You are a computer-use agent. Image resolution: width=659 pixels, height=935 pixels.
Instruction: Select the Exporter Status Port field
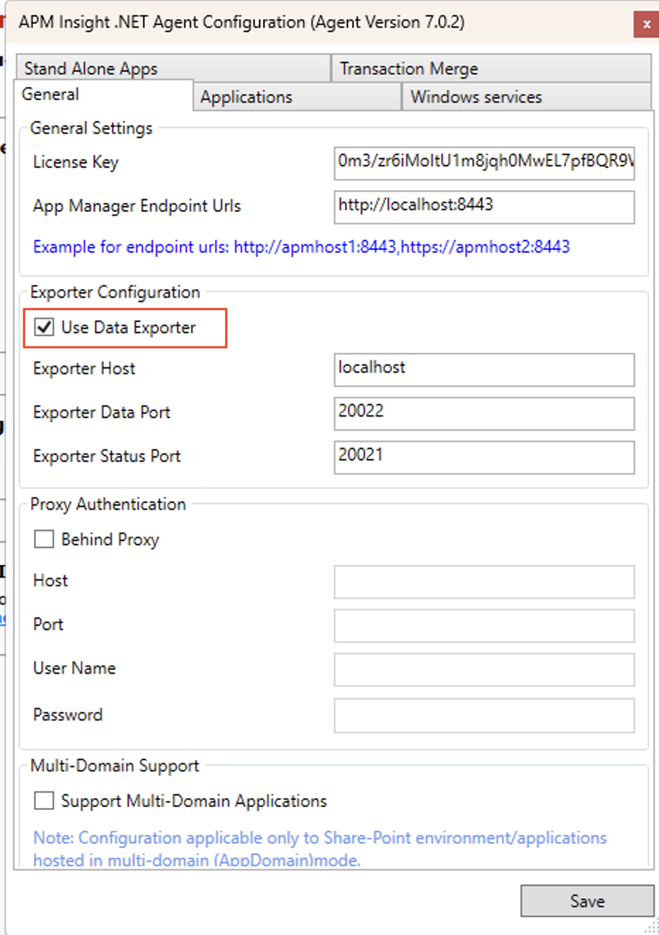point(484,458)
